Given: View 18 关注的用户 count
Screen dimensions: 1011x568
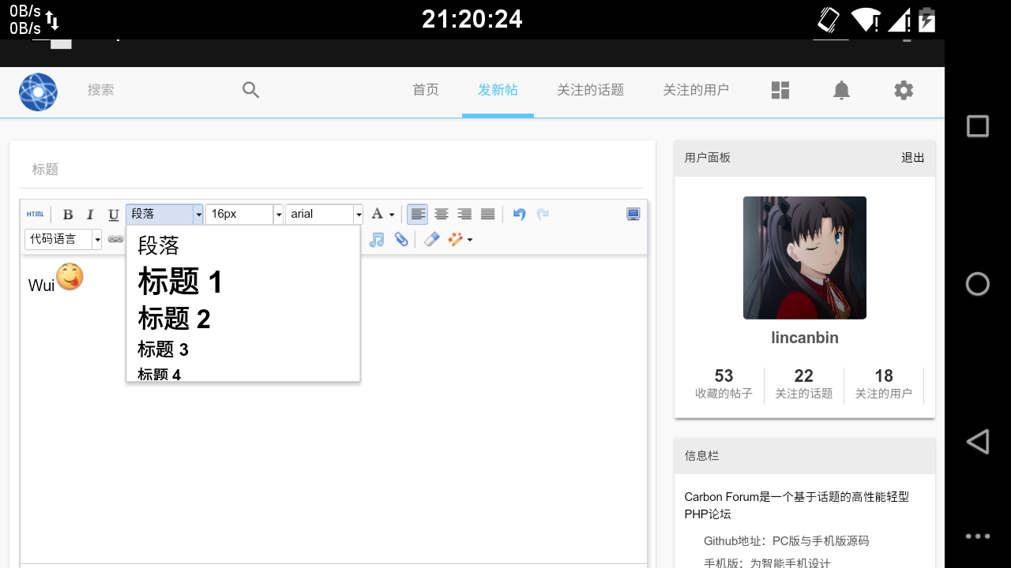Looking at the screenshot, I should coord(884,384).
